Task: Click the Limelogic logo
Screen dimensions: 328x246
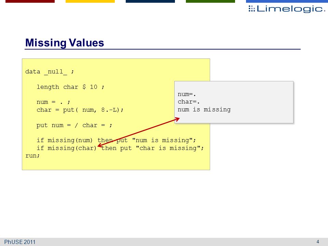Action: click(287, 9)
